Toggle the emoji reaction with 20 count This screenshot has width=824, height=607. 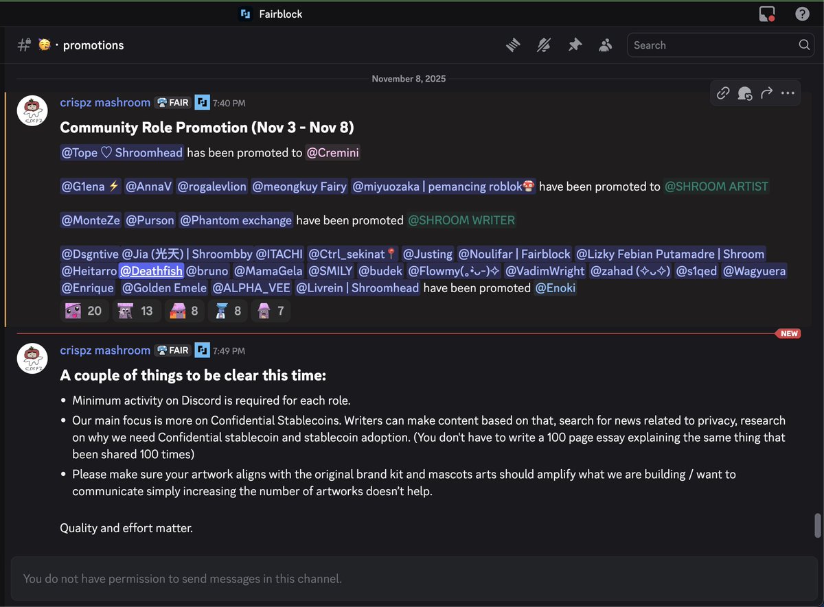pos(84,311)
